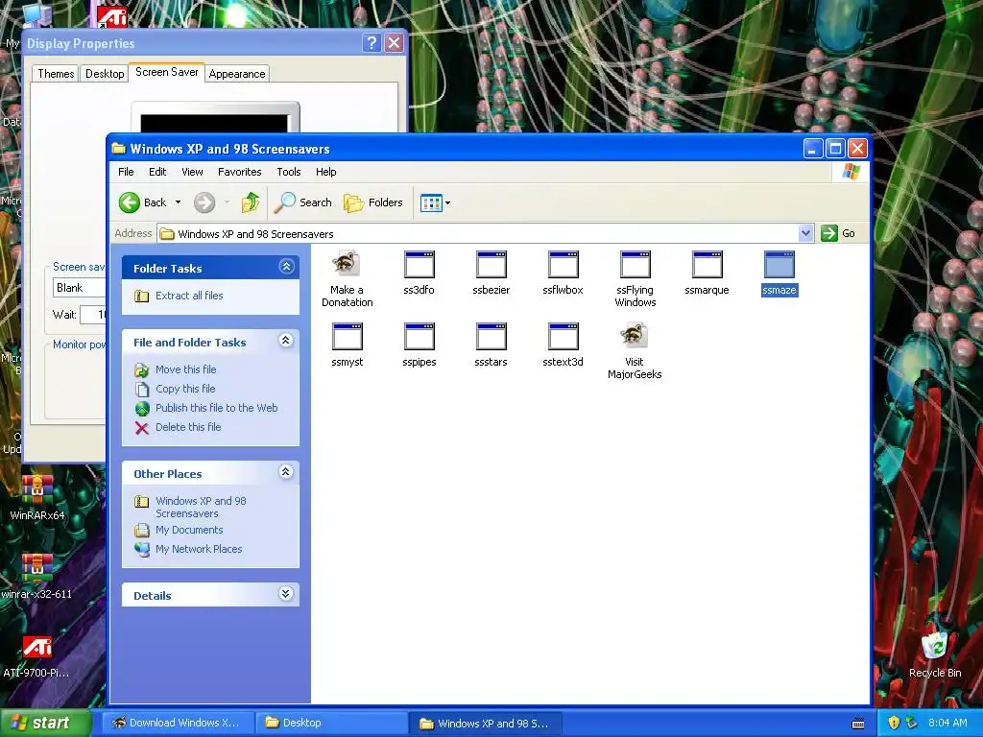This screenshot has height=737, width=983.
Task: Select the sstext3d screensaver icon
Action: coord(563,337)
